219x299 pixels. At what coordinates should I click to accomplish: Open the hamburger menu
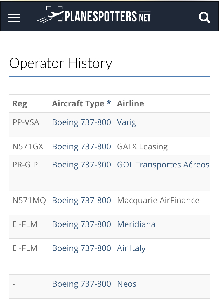(14, 18)
